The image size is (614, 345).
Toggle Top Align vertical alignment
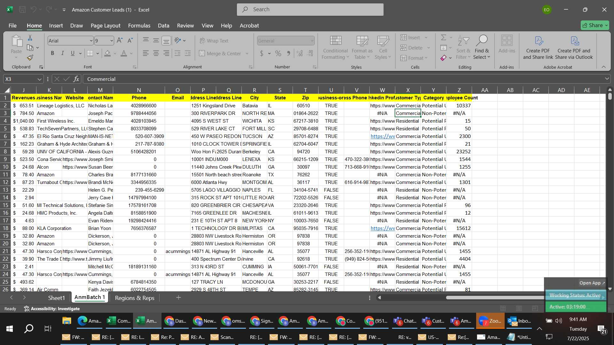(146, 41)
